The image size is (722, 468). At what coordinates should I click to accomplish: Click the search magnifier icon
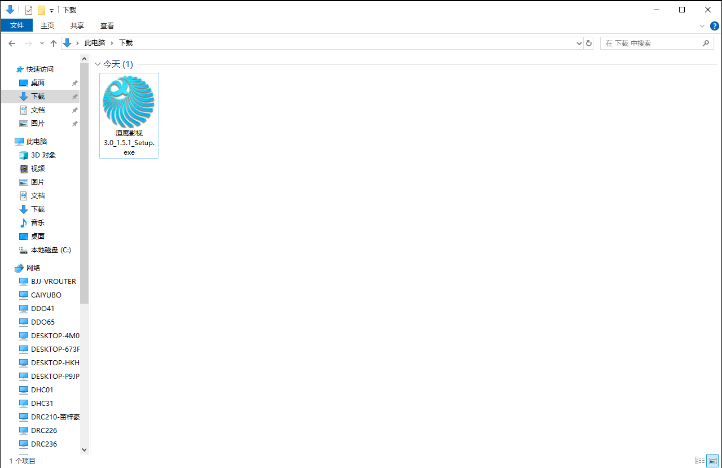tap(706, 43)
